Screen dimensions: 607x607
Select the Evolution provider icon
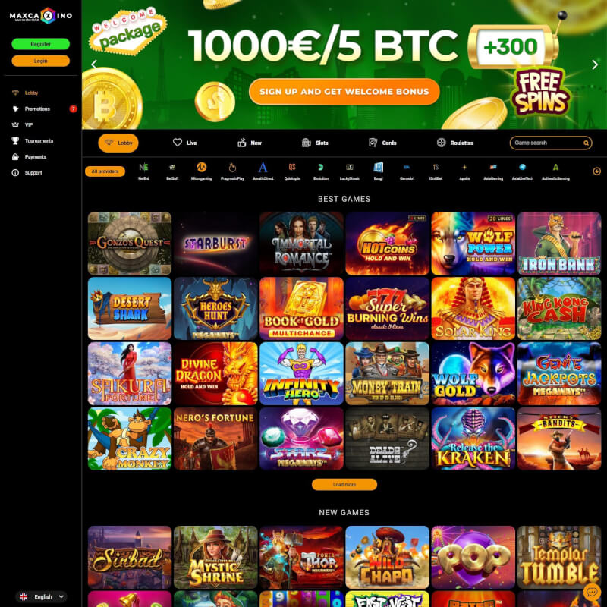320,171
